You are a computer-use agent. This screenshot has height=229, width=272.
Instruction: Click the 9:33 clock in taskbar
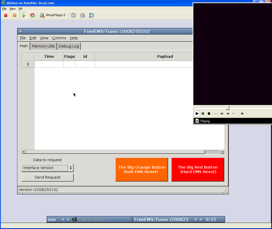pos(211,220)
